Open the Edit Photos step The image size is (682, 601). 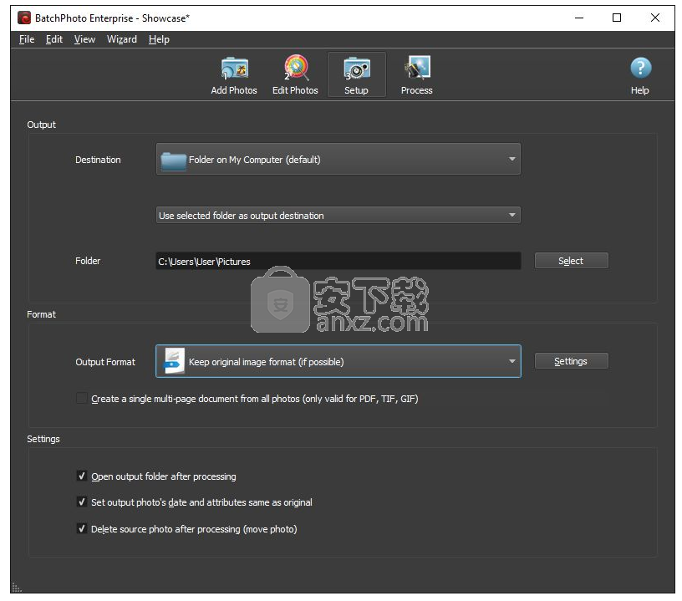pos(295,75)
